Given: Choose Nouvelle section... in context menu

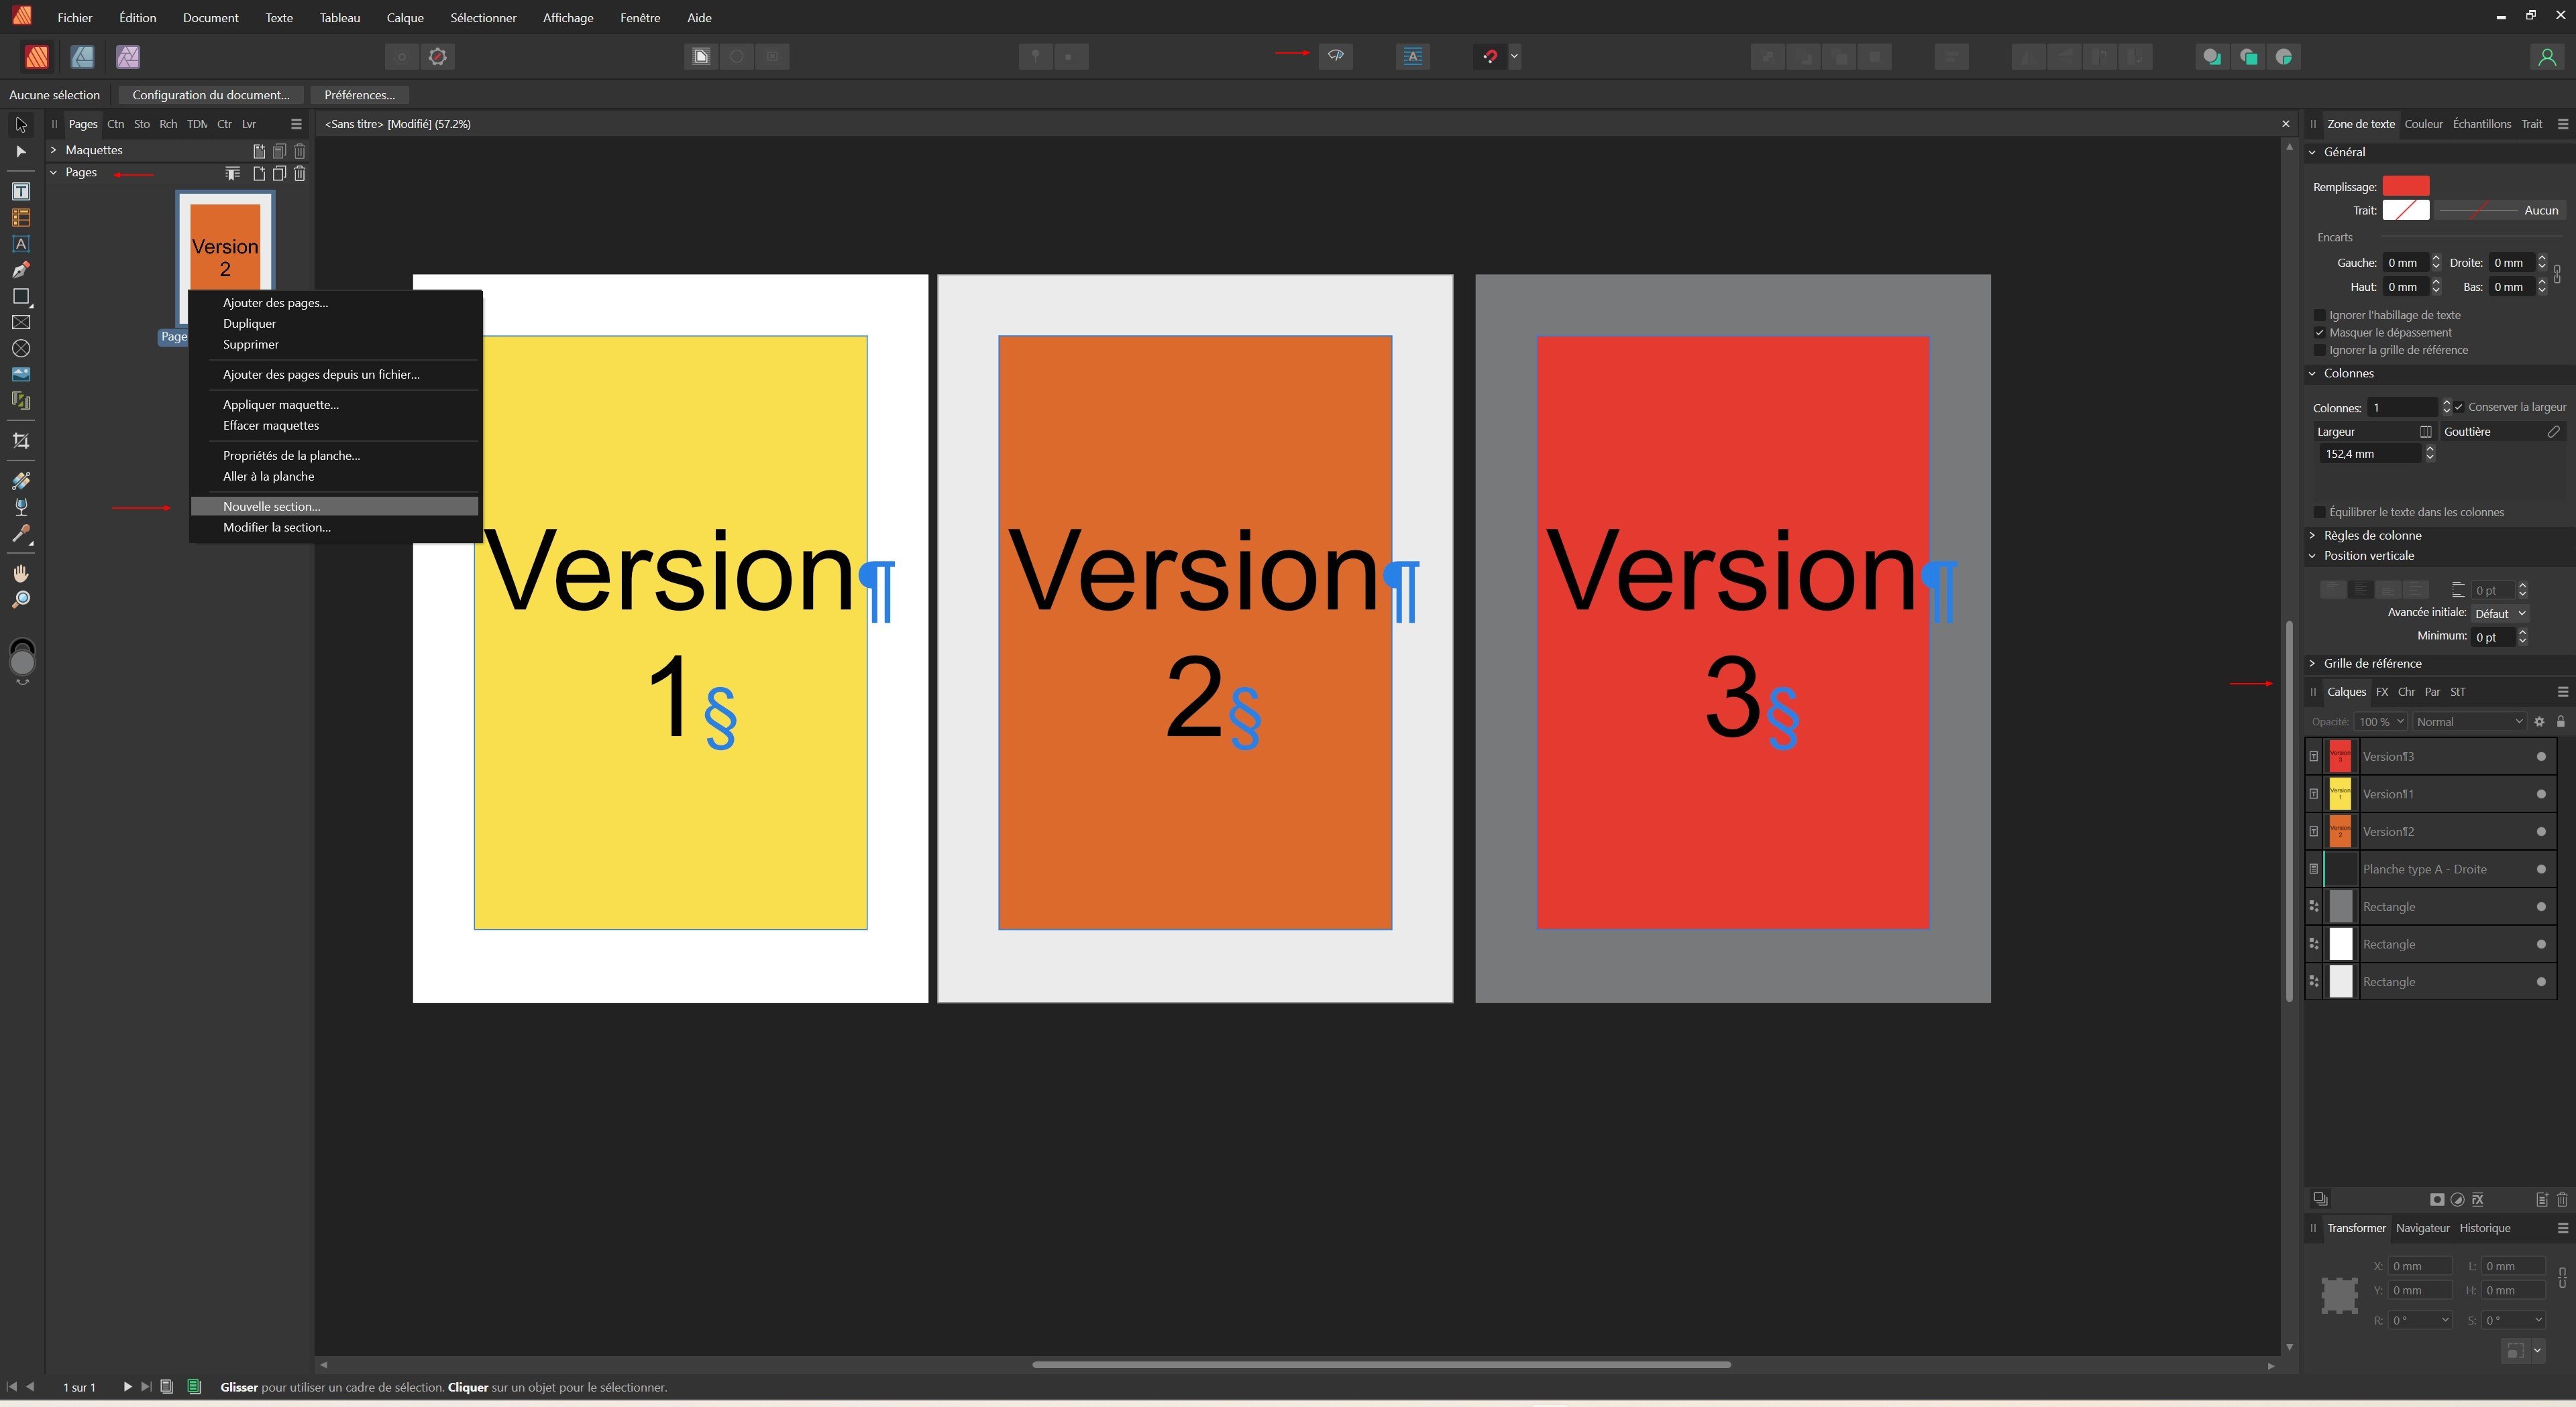Looking at the screenshot, I should pos(334,507).
